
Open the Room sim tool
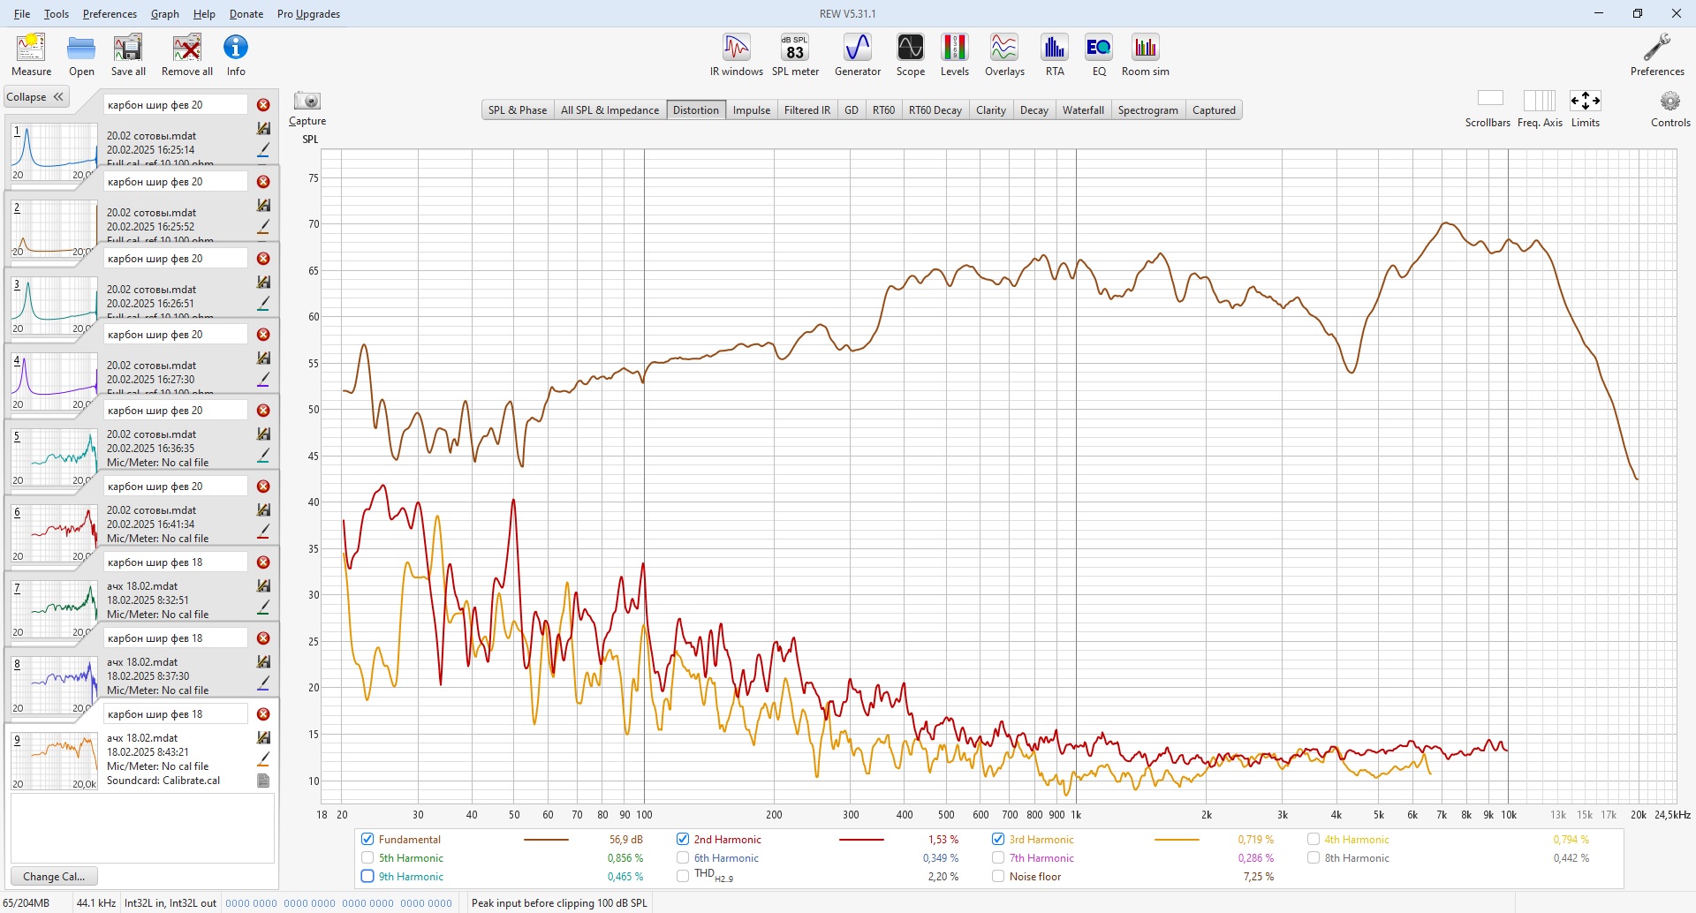pyautogui.click(x=1145, y=55)
